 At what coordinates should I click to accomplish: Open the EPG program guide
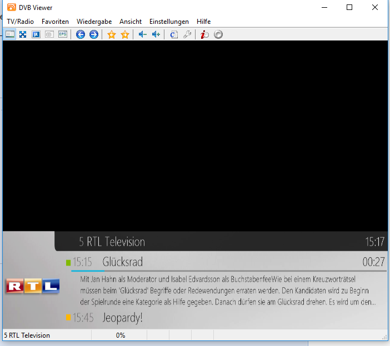point(63,34)
